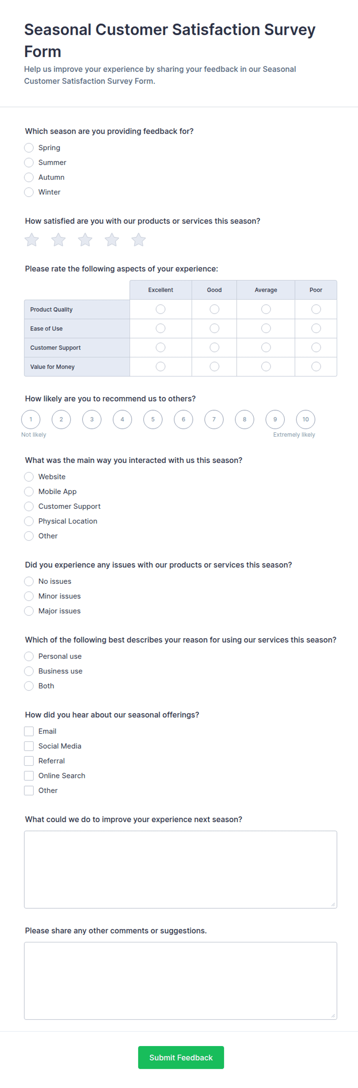
Task: Click the fourth star rating icon
Action: point(112,240)
